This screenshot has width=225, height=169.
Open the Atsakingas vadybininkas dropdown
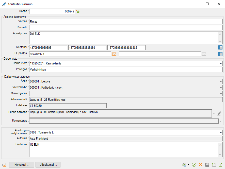221,132
